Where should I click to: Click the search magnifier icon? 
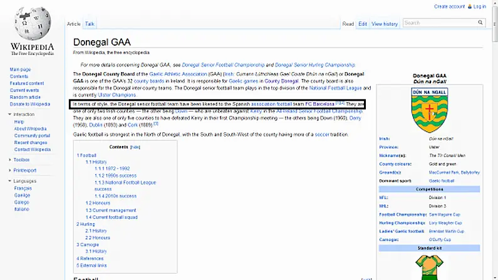tap(480, 23)
